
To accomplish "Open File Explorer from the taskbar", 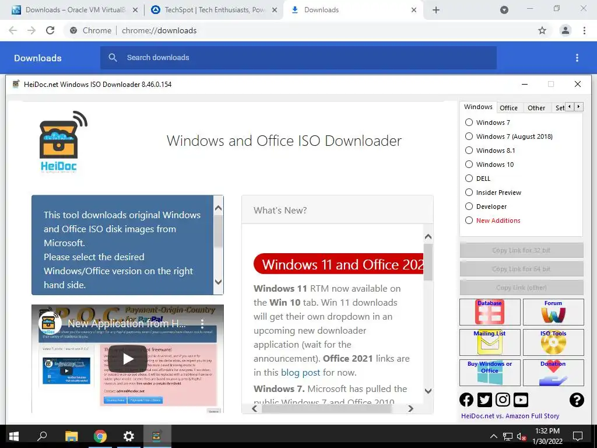I will 71,436.
